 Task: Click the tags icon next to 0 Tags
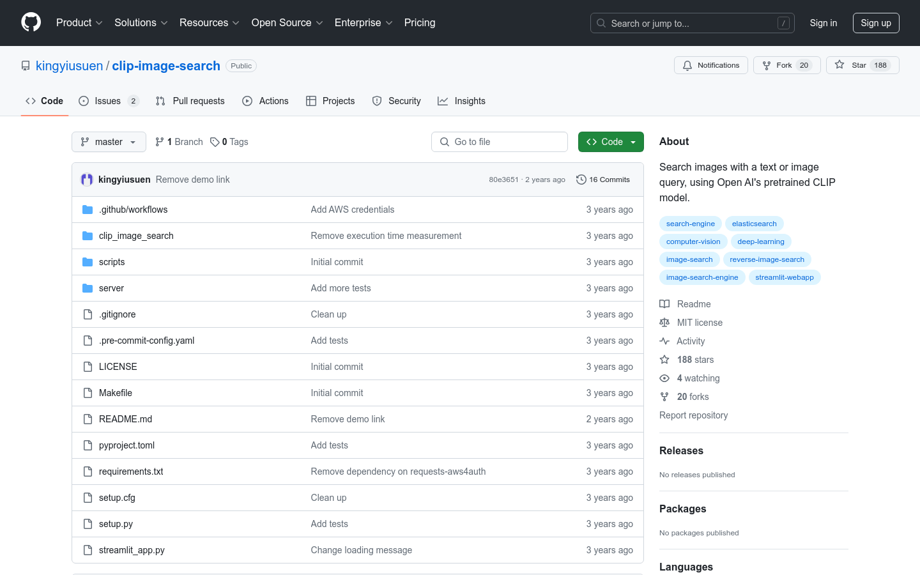(215, 142)
